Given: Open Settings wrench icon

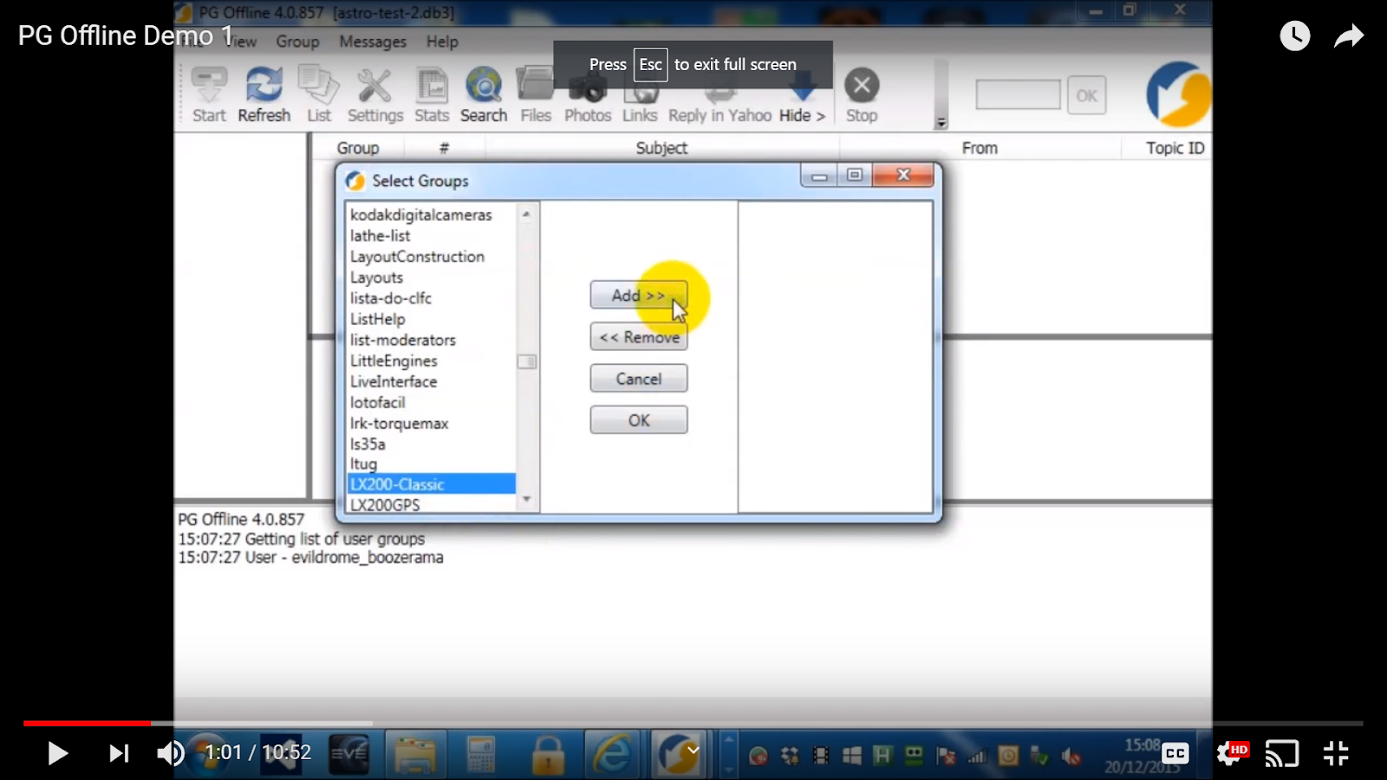Looking at the screenshot, I should pyautogui.click(x=375, y=94).
